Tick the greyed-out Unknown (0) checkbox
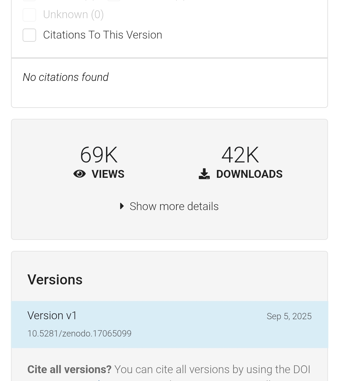This screenshot has height=381, width=339. tap(29, 15)
